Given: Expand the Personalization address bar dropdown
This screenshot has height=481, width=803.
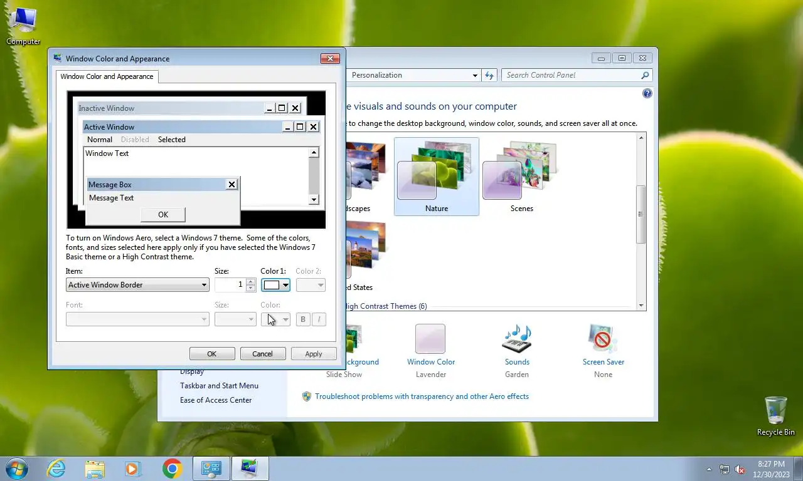Looking at the screenshot, I should pyautogui.click(x=475, y=75).
